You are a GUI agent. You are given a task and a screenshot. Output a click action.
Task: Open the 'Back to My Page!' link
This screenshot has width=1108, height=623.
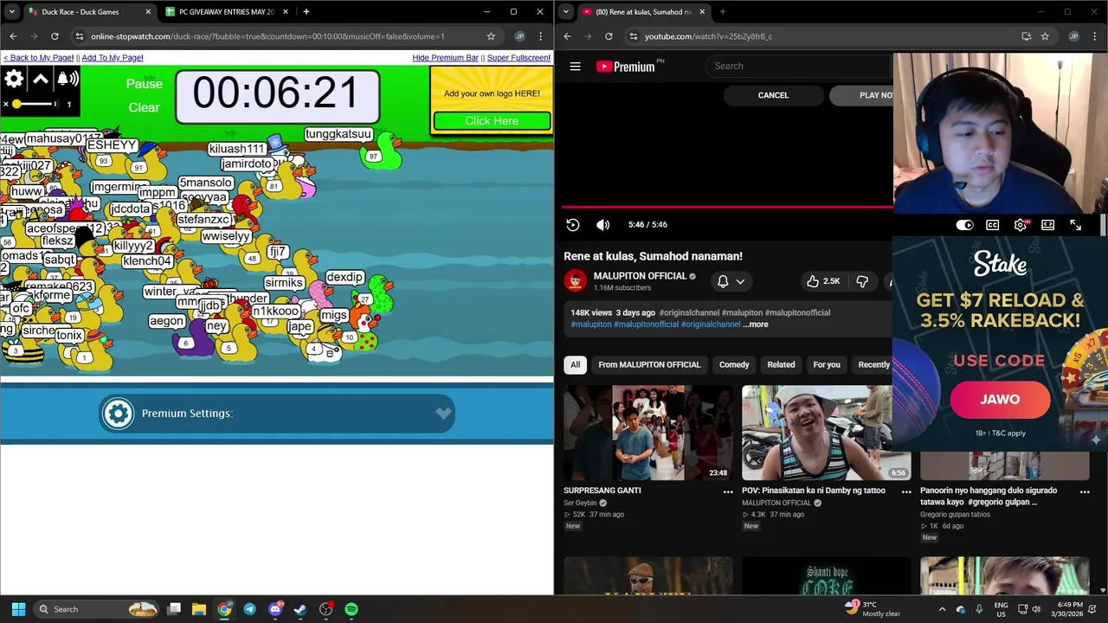tap(38, 58)
